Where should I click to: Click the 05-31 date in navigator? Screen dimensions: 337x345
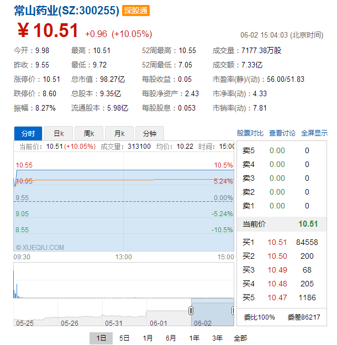coord(114,323)
